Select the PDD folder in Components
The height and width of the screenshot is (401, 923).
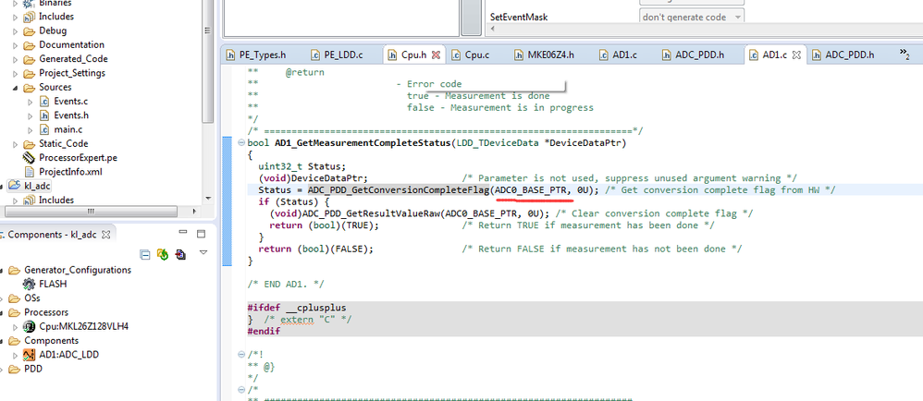click(33, 369)
